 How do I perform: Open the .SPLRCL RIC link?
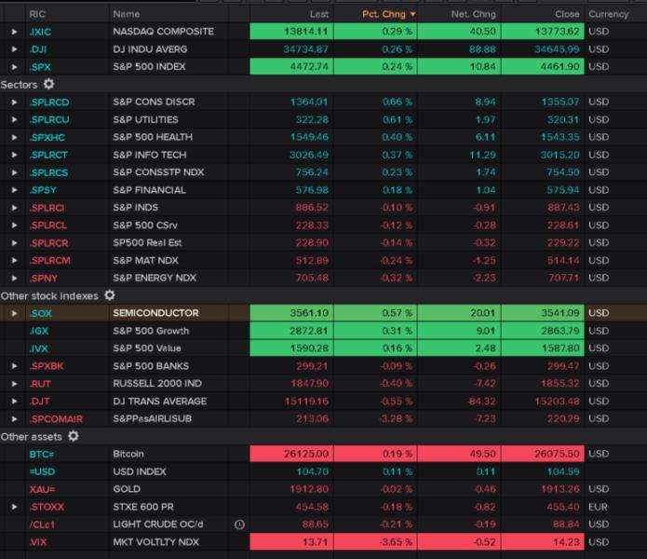click(x=47, y=225)
